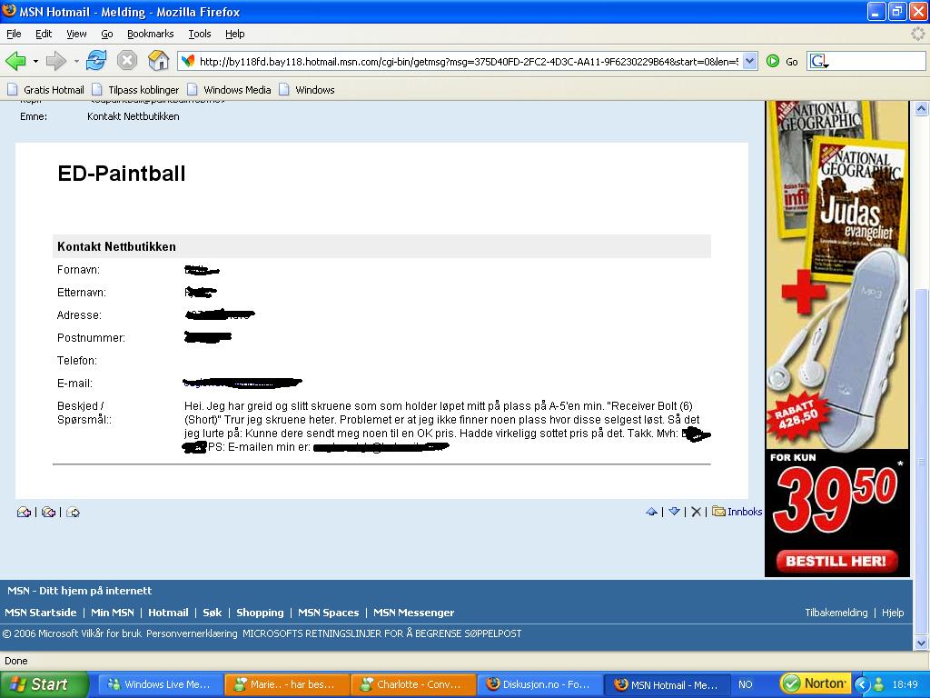The image size is (930, 698).
Task: Click the Min MSN footer link
Action: pyautogui.click(x=113, y=613)
